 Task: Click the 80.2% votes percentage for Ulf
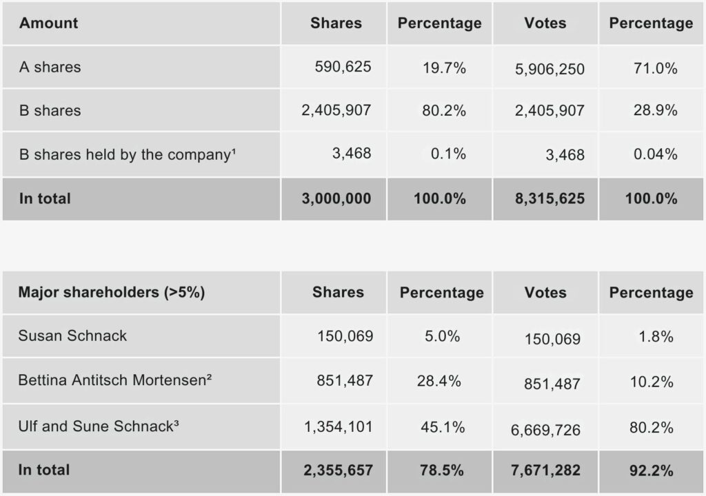(652, 427)
